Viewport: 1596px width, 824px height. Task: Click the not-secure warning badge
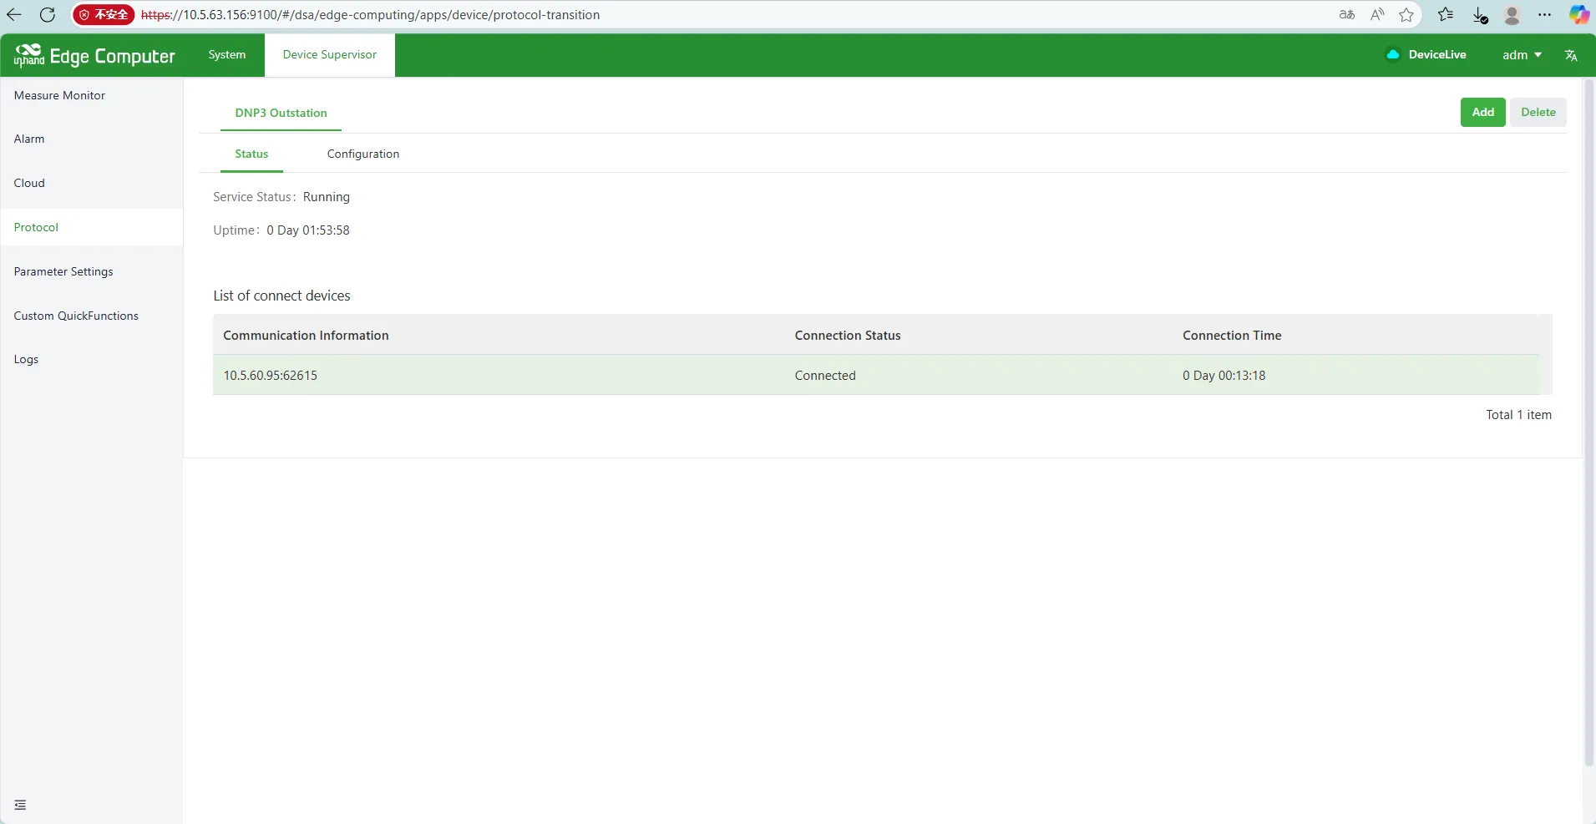tap(104, 15)
